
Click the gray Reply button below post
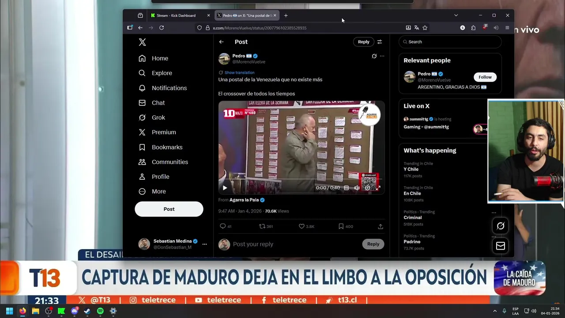click(373, 244)
